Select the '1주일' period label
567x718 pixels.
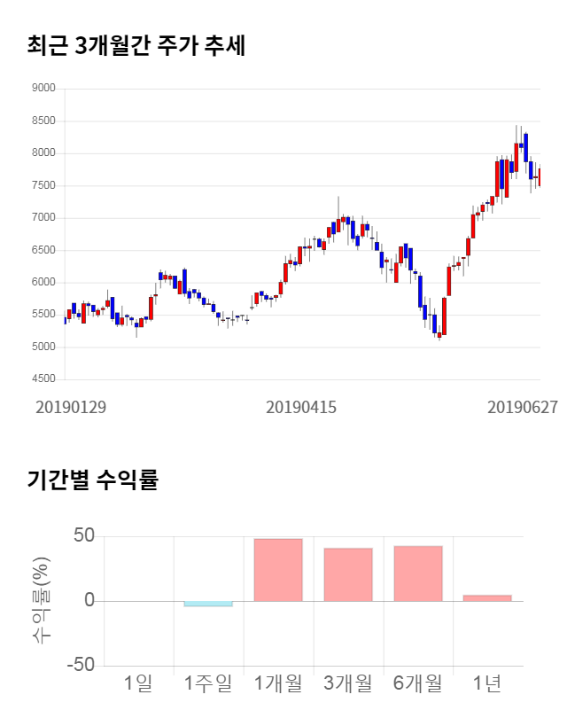(208, 683)
